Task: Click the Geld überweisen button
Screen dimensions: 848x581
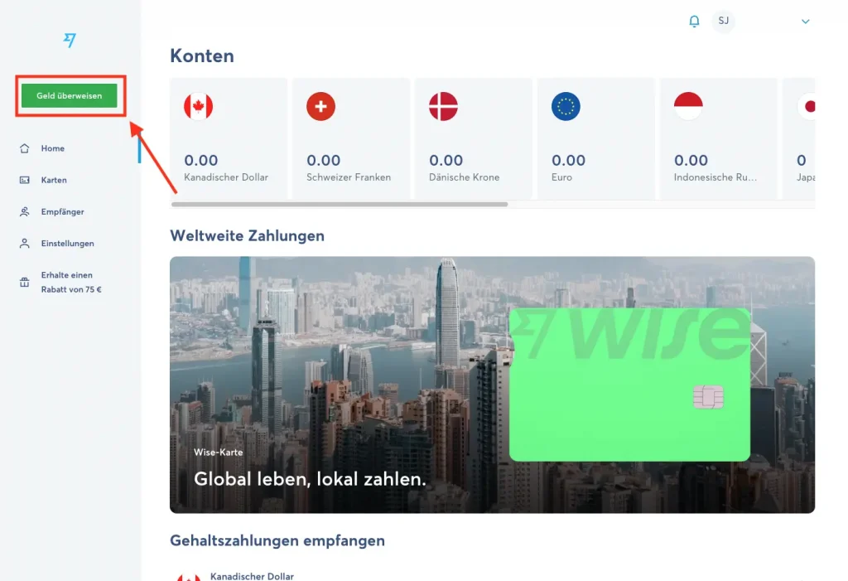Action: (x=70, y=96)
